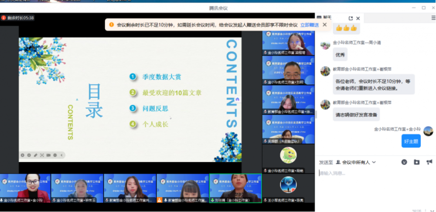
Task: Click 立即赠送 link in banner
Action: (310, 25)
